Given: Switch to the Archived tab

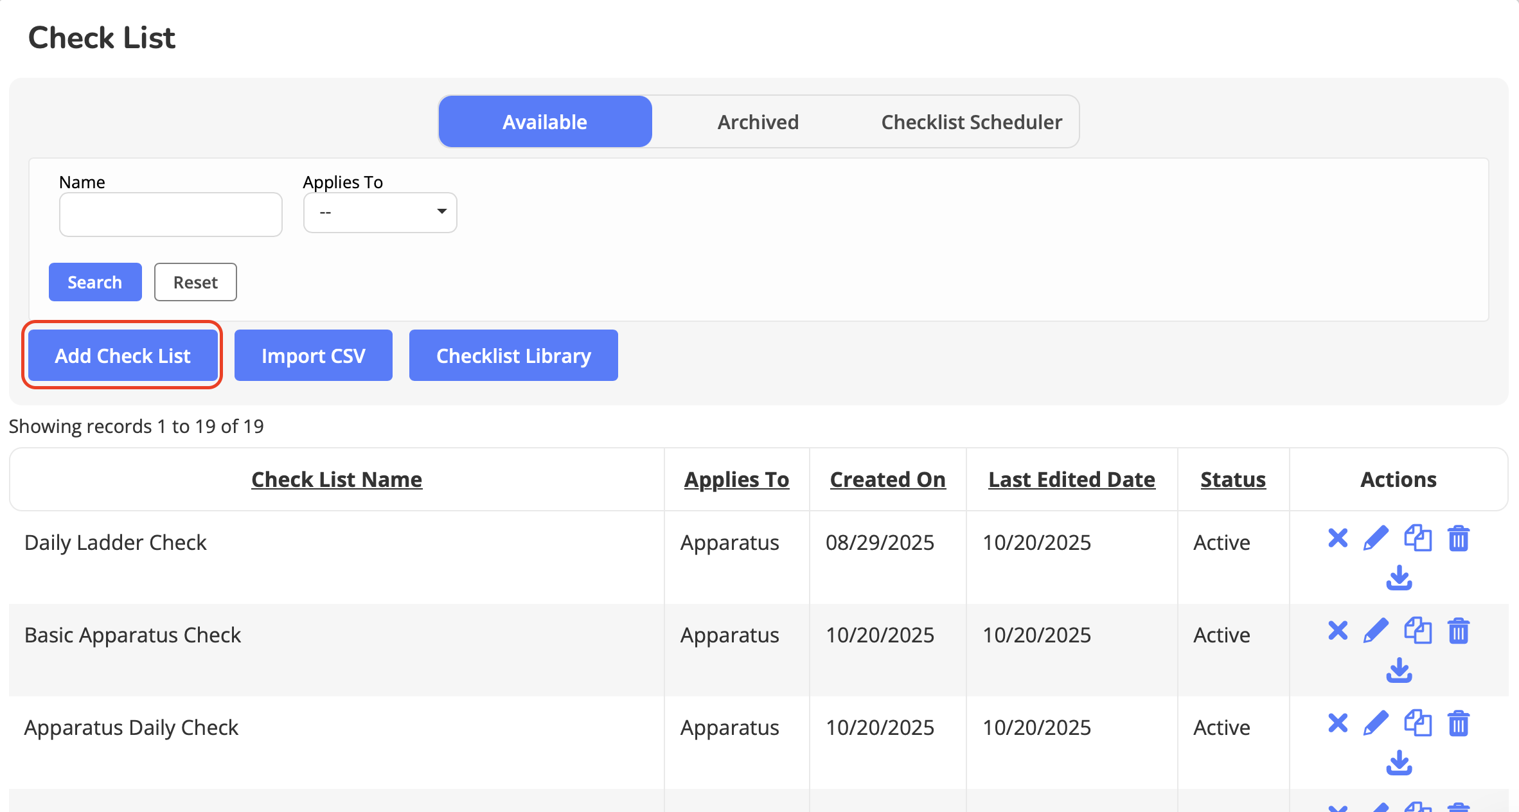Looking at the screenshot, I should tap(758, 122).
